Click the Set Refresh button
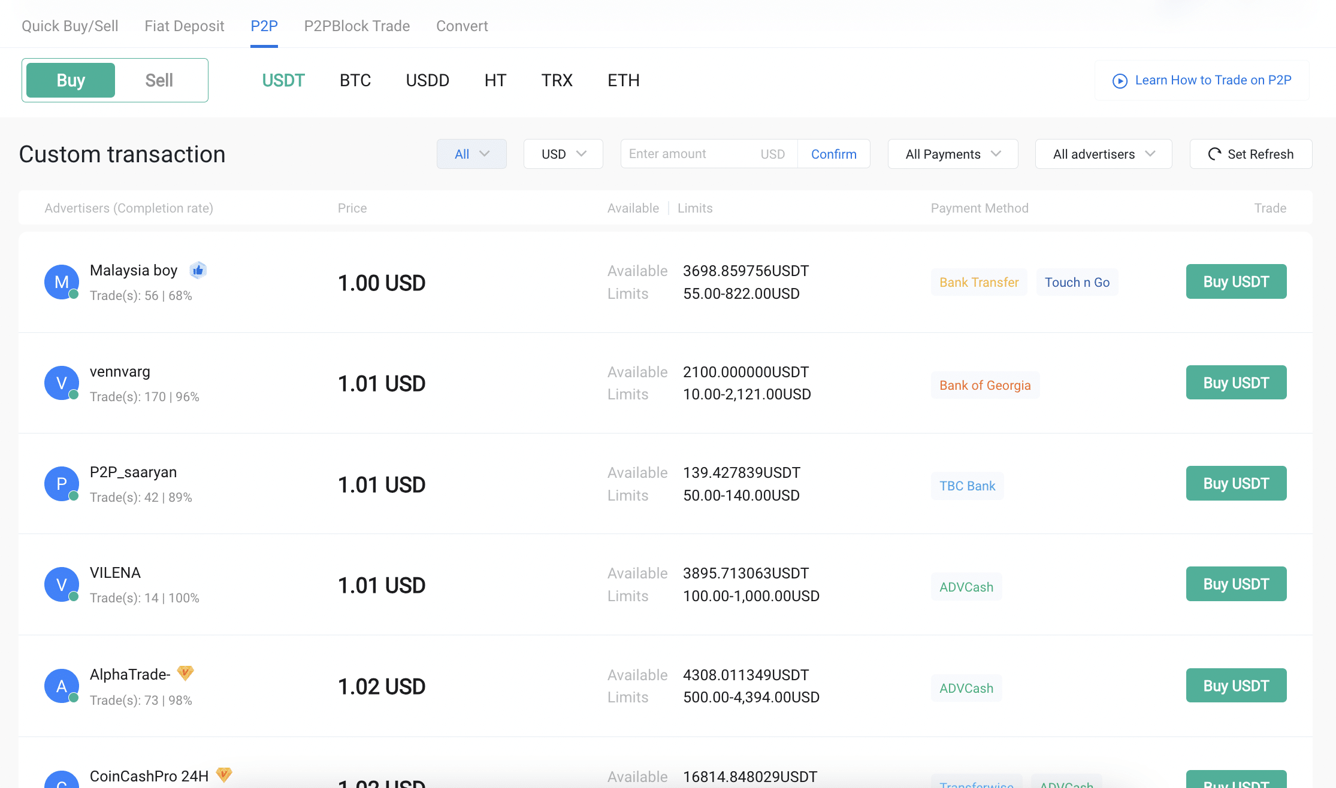 (1251, 154)
